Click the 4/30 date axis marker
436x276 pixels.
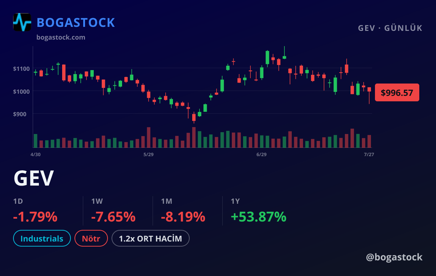[x=35, y=154]
